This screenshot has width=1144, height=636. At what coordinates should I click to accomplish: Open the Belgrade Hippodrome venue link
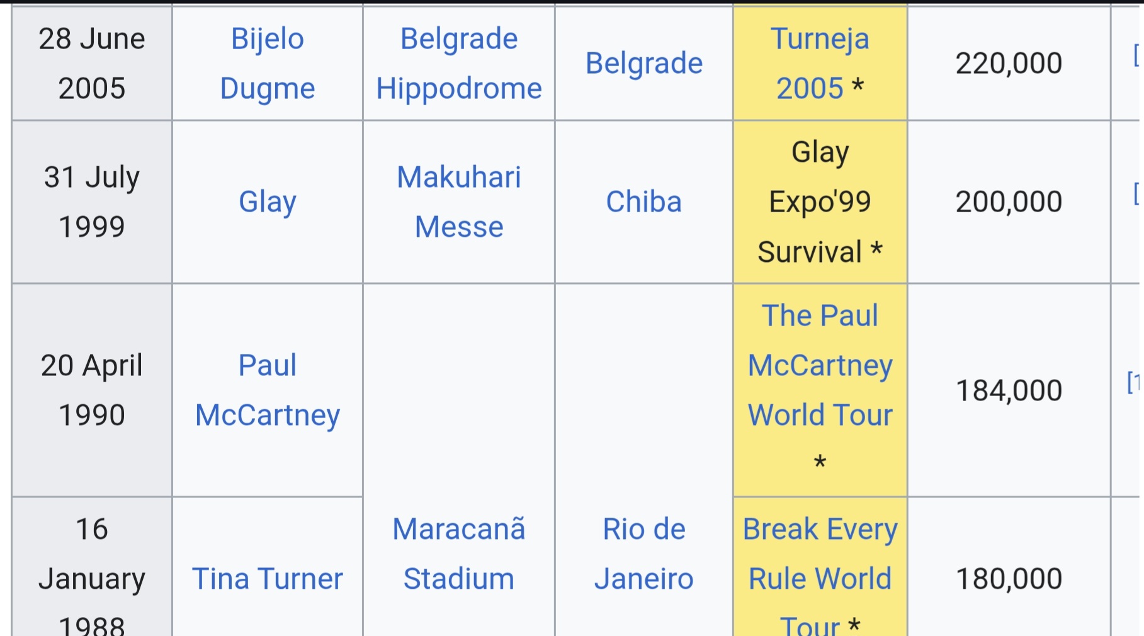pos(459,63)
